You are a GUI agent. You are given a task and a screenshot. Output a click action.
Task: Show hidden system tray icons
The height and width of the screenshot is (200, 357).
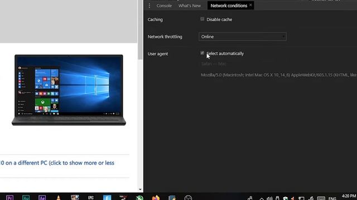coord(262,198)
